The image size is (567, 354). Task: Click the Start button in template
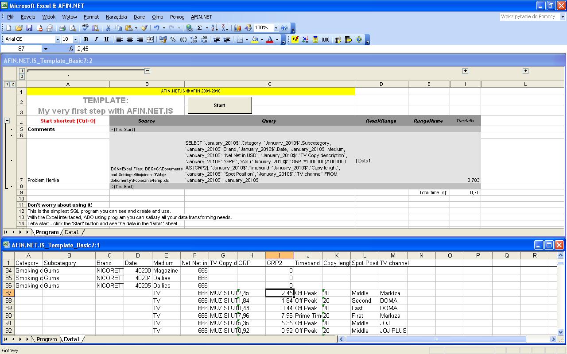click(220, 105)
